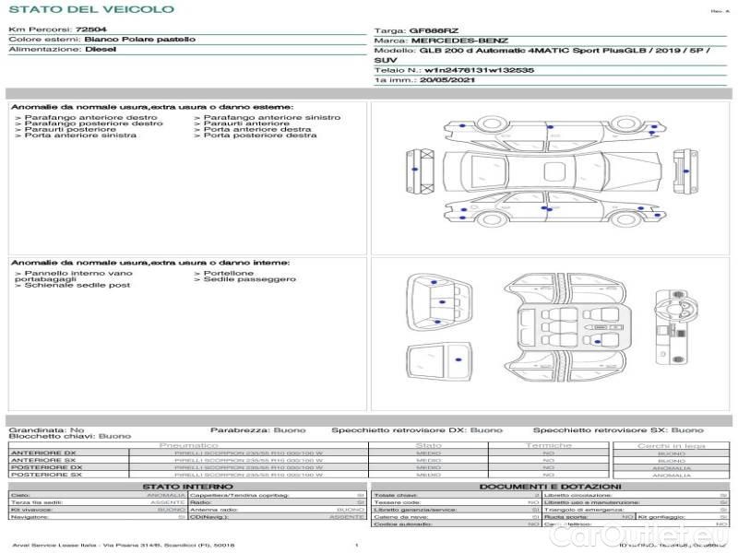Click the 'Arval Service Lease Italia' footer address
Viewport: 738px width, 553px height.
(x=124, y=546)
